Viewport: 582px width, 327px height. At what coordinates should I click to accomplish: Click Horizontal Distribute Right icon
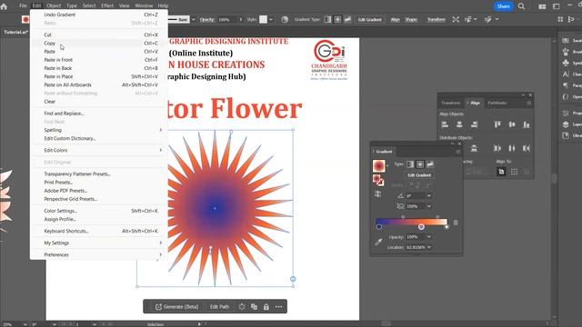tap(527, 148)
